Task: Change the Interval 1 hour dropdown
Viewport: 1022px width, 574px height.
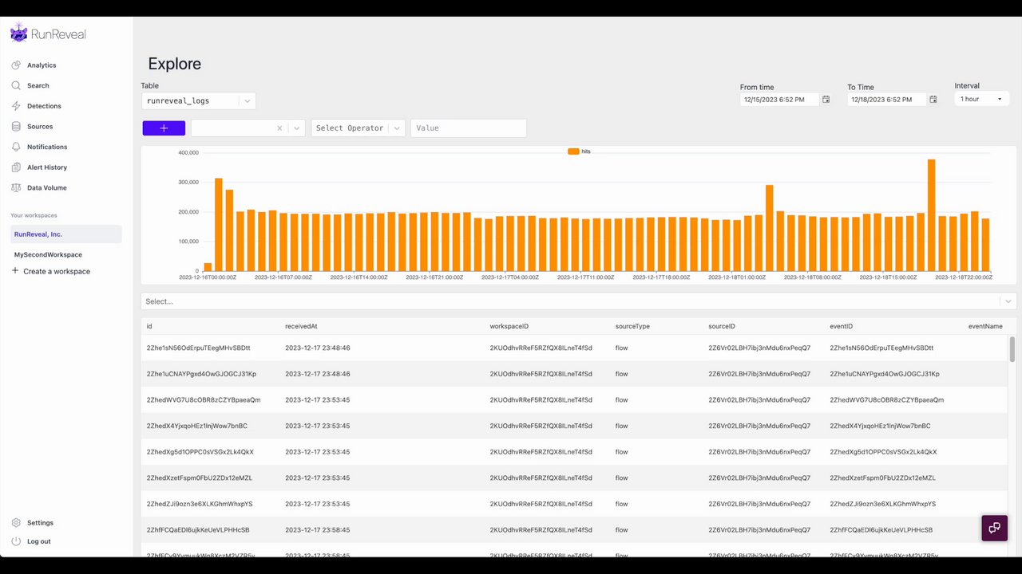Action: coord(982,99)
